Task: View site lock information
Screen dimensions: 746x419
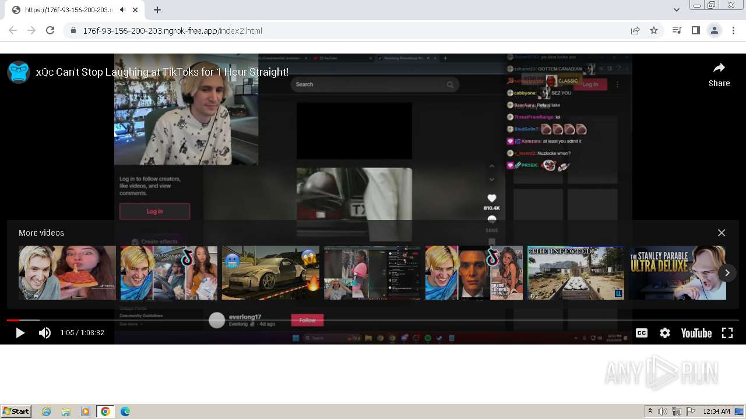Action: click(x=73, y=30)
